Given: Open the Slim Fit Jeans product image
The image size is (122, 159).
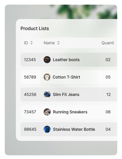Looking at the screenshot, I should [47, 94].
